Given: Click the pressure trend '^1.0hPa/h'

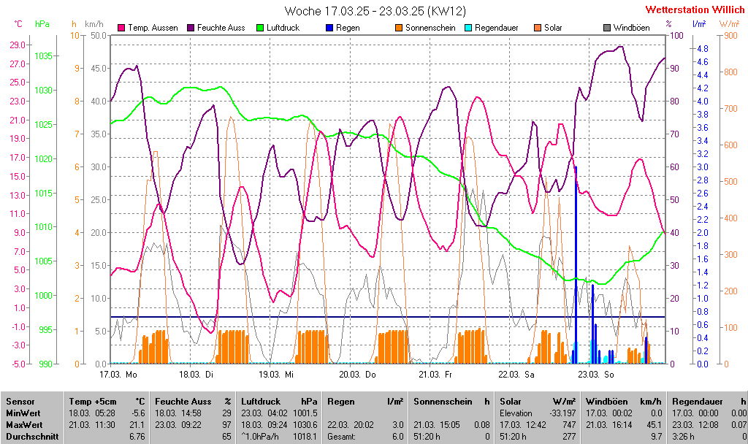Looking at the screenshot, I should coord(260,437).
